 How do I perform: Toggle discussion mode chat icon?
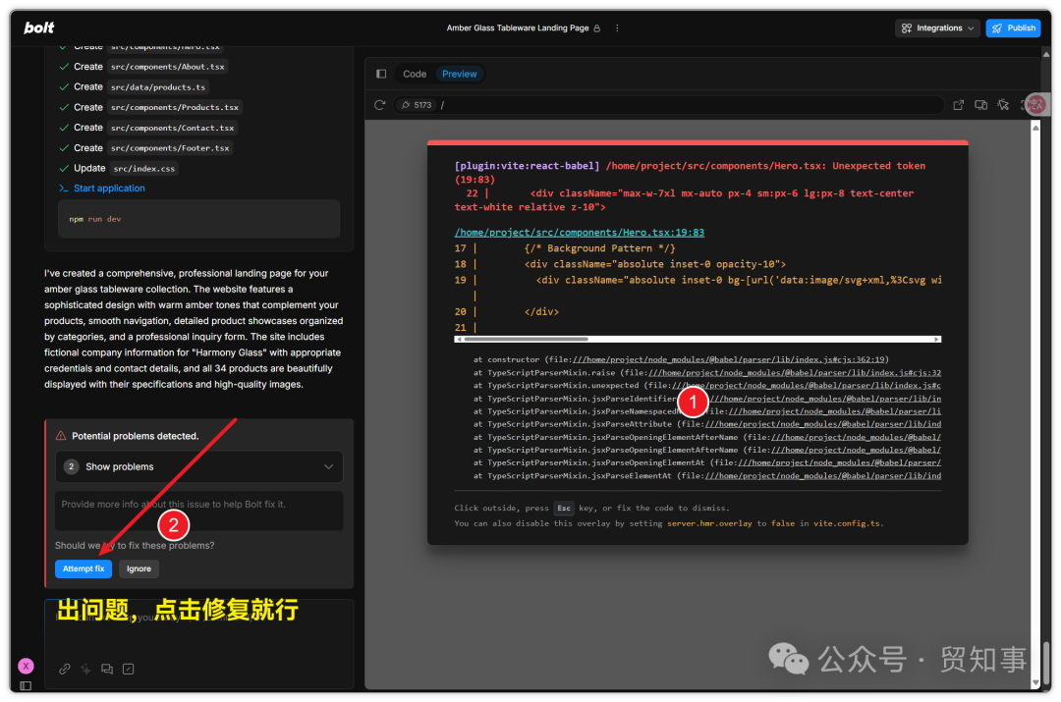(x=107, y=669)
